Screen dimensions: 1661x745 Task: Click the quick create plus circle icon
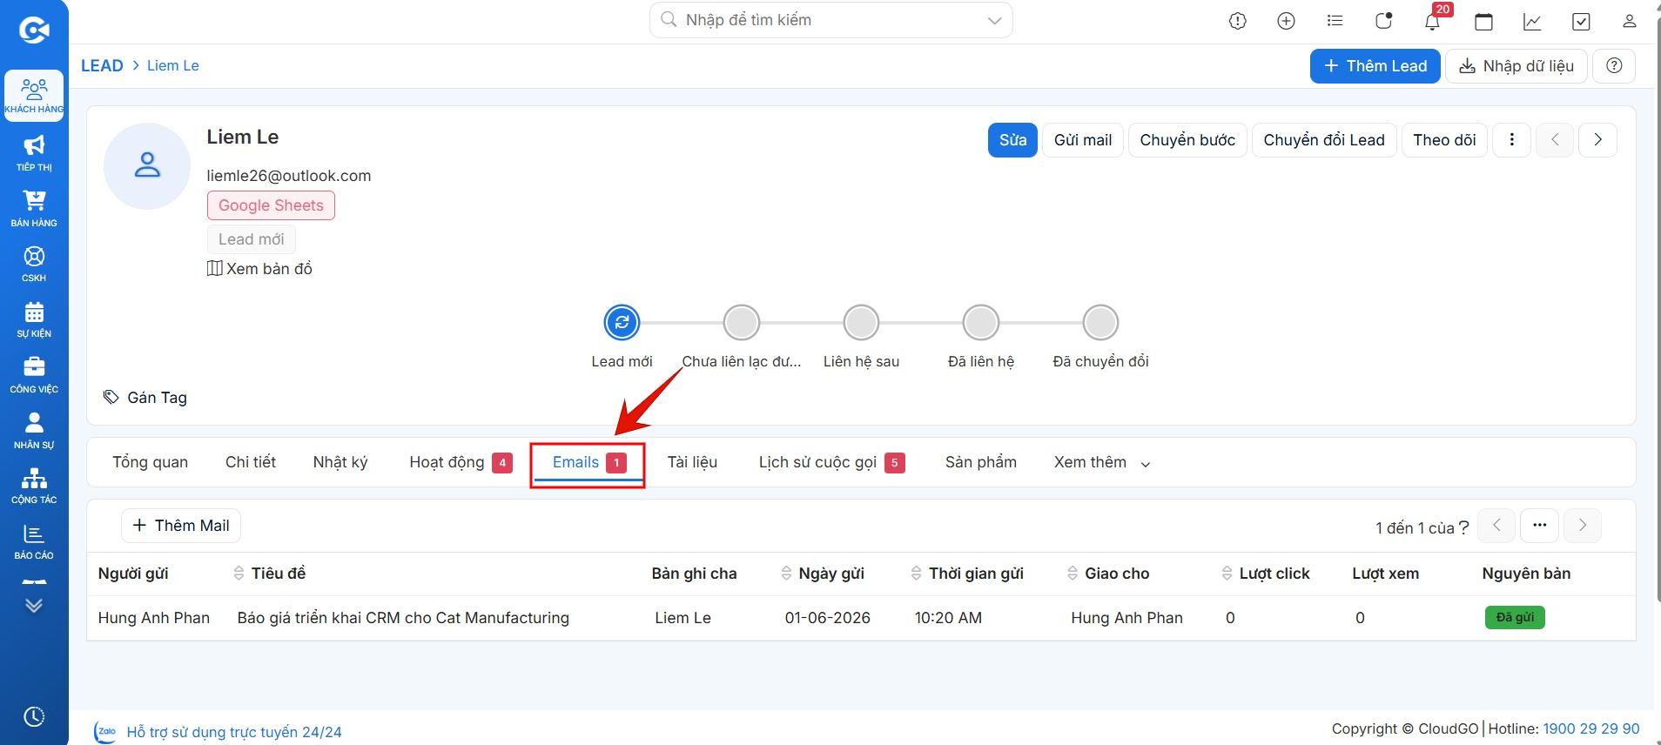[x=1286, y=21]
